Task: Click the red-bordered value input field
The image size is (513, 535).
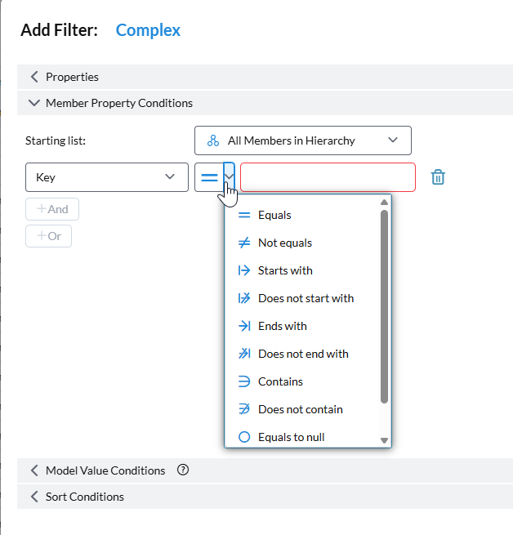Action: [328, 177]
